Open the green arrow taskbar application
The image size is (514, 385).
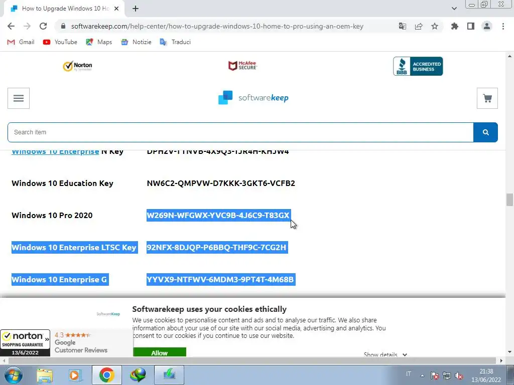tap(169, 375)
